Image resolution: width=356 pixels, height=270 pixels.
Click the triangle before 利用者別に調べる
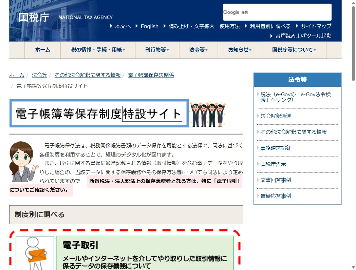point(246,26)
